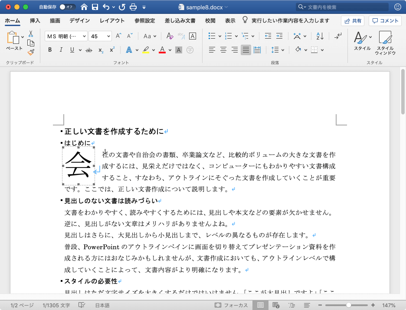Open the font size dropdown

click(x=108, y=36)
